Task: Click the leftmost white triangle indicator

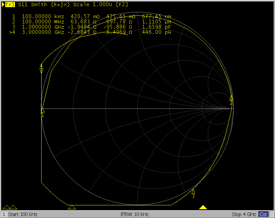Action: pos(6,207)
